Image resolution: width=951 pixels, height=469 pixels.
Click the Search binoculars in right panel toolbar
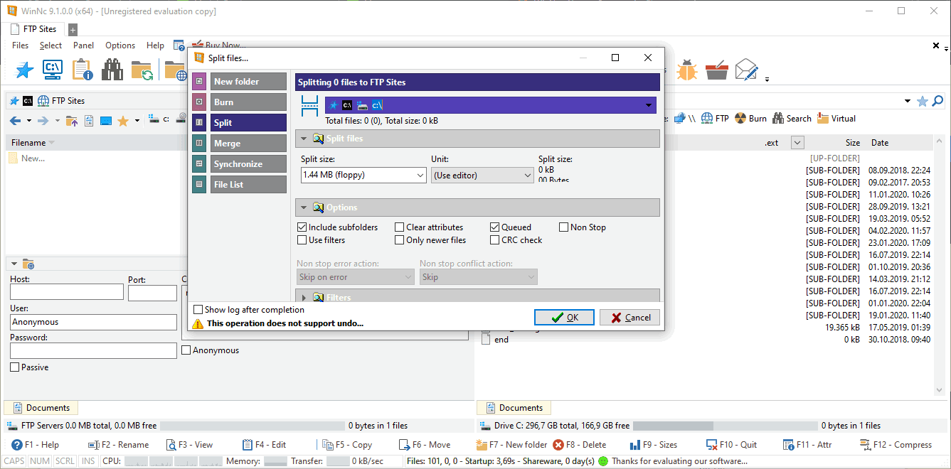coord(792,119)
